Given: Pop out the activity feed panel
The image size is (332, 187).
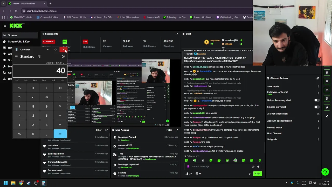Looking at the screenshot, I should click(106, 130).
